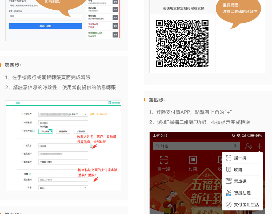
Task: Click the card last-5-digits input field
Action: point(45,6)
